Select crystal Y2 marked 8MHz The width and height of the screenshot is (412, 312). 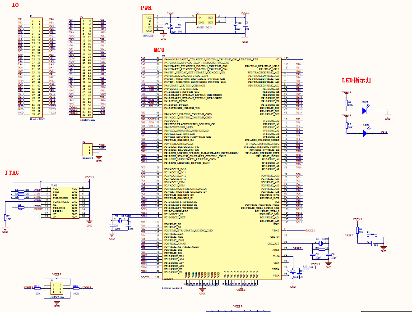(x=320, y=243)
